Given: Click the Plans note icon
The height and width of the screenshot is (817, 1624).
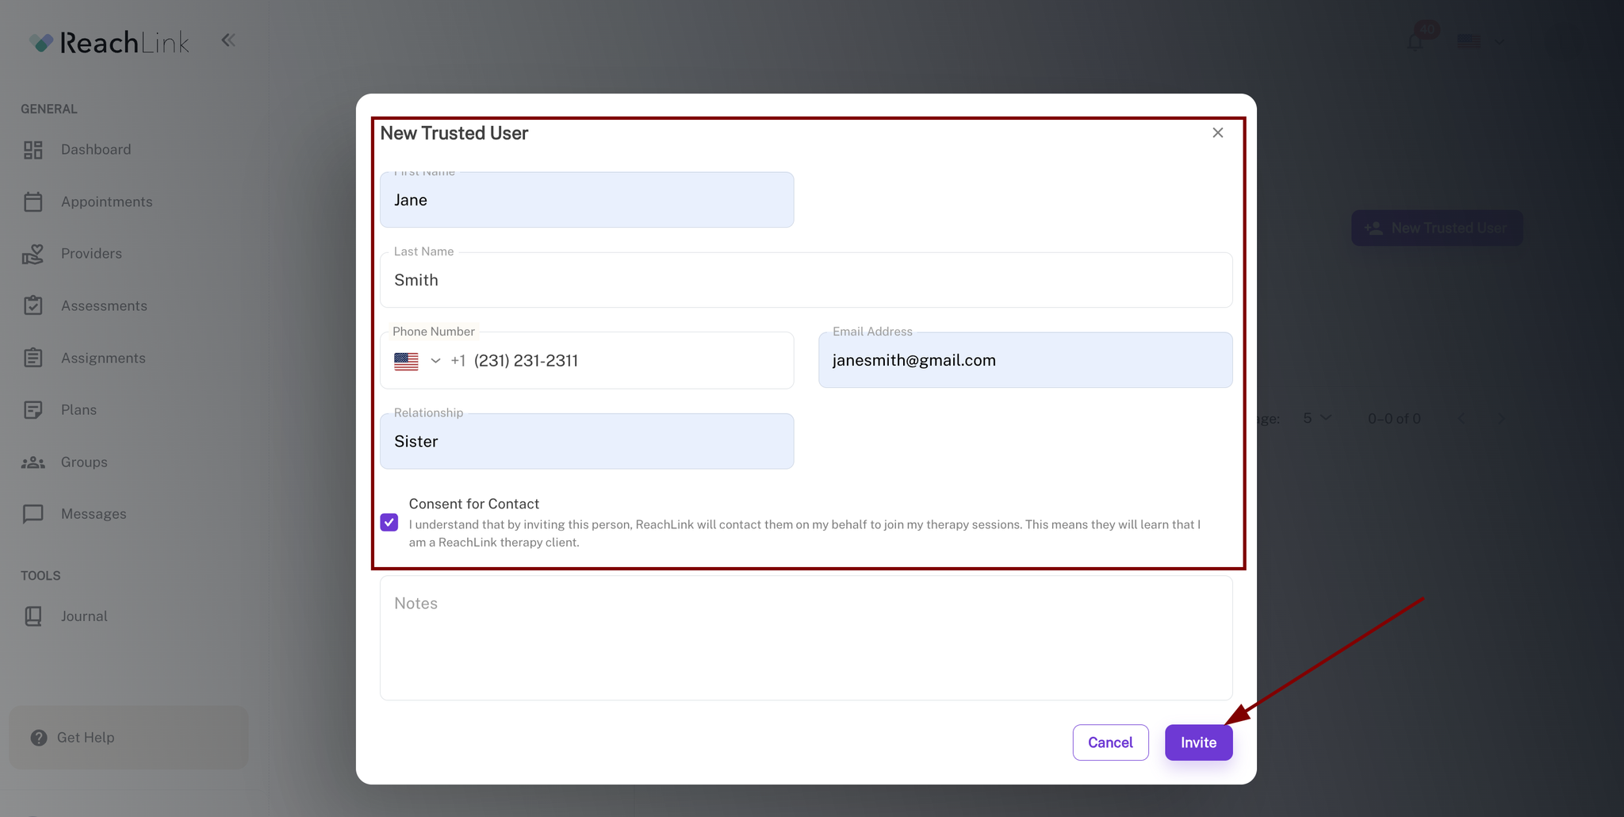Looking at the screenshot, I should [33, 410].
